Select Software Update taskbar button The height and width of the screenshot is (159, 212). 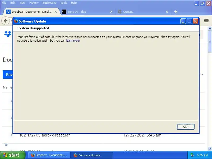click(91, 155)
